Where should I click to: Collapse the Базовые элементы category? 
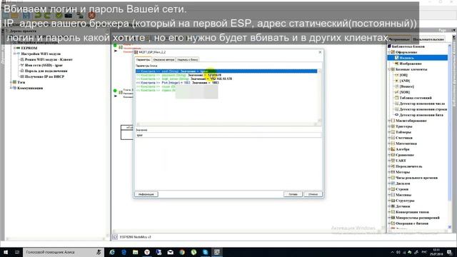[389, 69]
